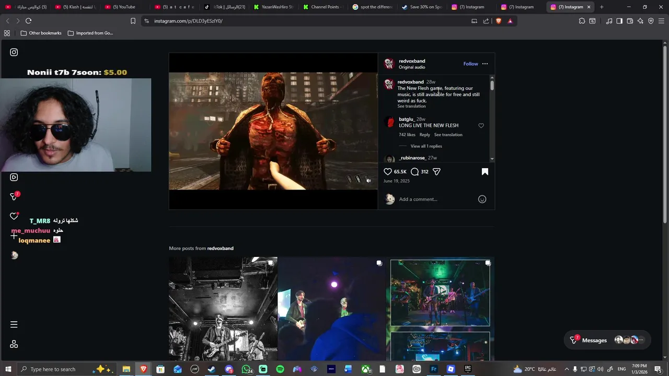This screenshot has height=376, width=669.
Task: Open redvoxband link in More posts heading
Action: pos(220,248)
